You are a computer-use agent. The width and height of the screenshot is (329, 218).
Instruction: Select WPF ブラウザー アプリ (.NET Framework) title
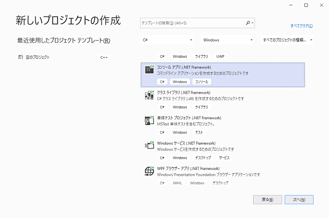coord(188,168)
